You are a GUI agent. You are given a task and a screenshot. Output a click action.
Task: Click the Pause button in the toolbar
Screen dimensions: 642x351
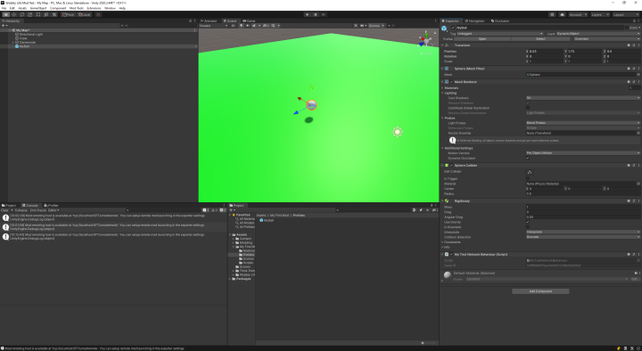[316, 14]
